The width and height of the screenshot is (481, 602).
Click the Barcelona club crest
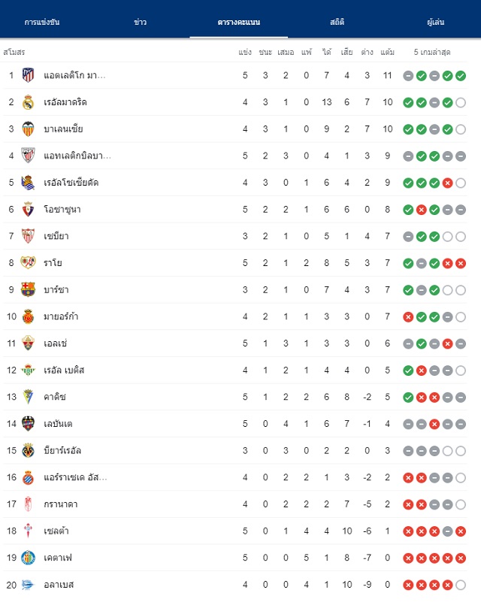[28, 289]
